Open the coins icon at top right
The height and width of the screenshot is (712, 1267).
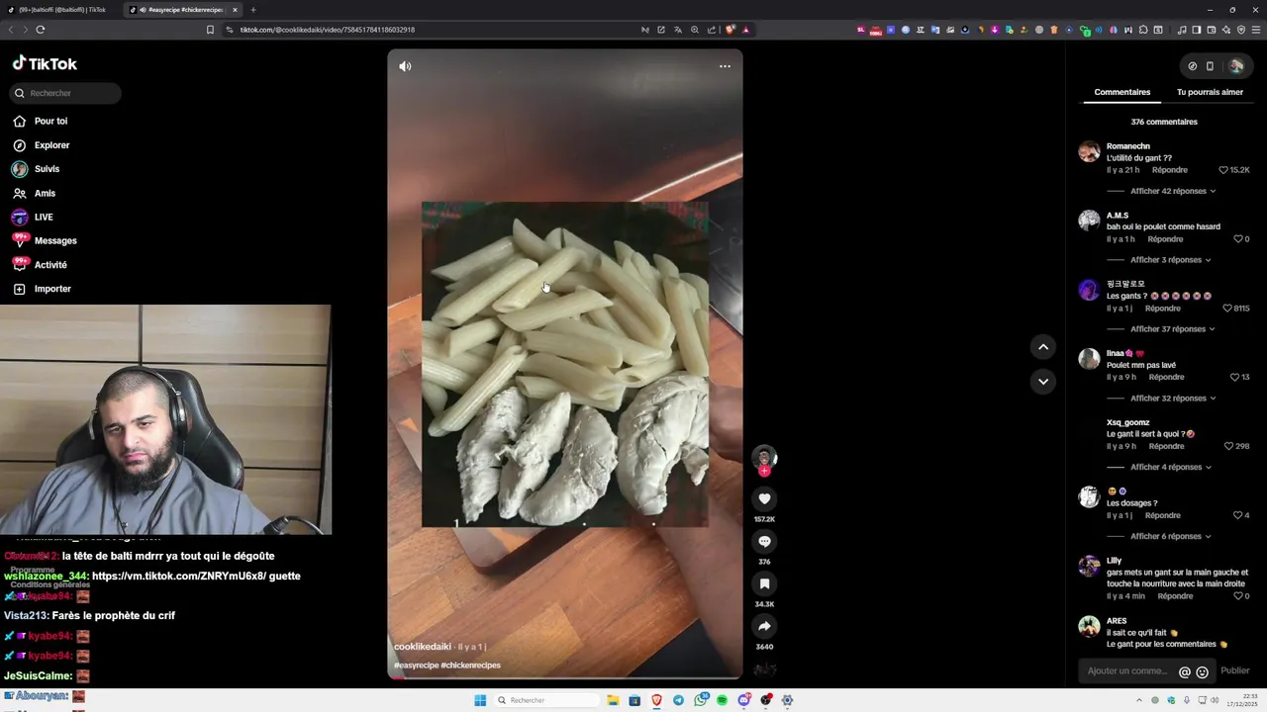(x=1193, y=66)
